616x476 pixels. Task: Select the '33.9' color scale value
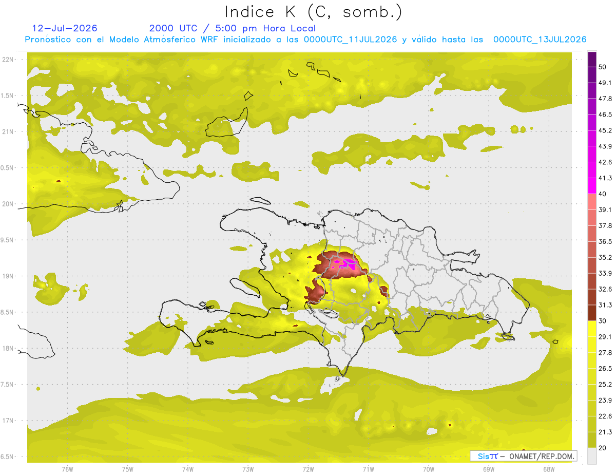[605, 273]
